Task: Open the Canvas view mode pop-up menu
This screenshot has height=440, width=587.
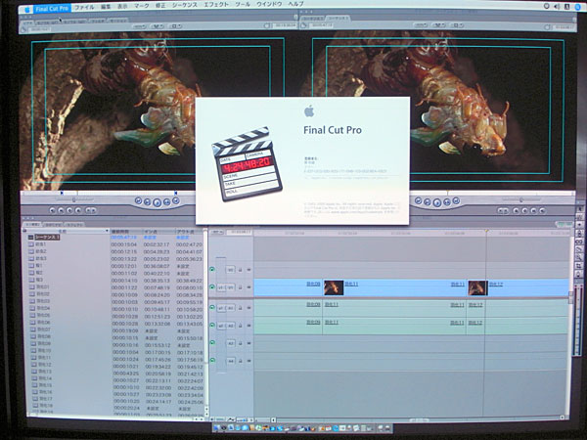Action: (457, 25)
